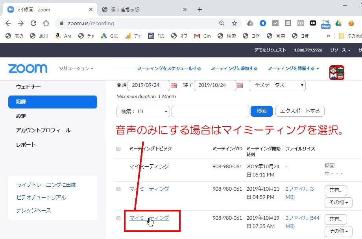Open ウェビナー in the sidebar
Viewport: 362px width, 239px height.
[x=28, y=87]
